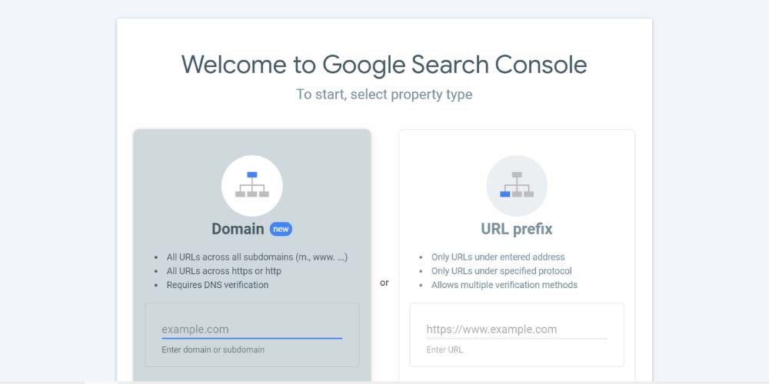Click "All URLs across all subdomains" bullet
The width and height of the screenshot is (769, 384).
[257, 257]
